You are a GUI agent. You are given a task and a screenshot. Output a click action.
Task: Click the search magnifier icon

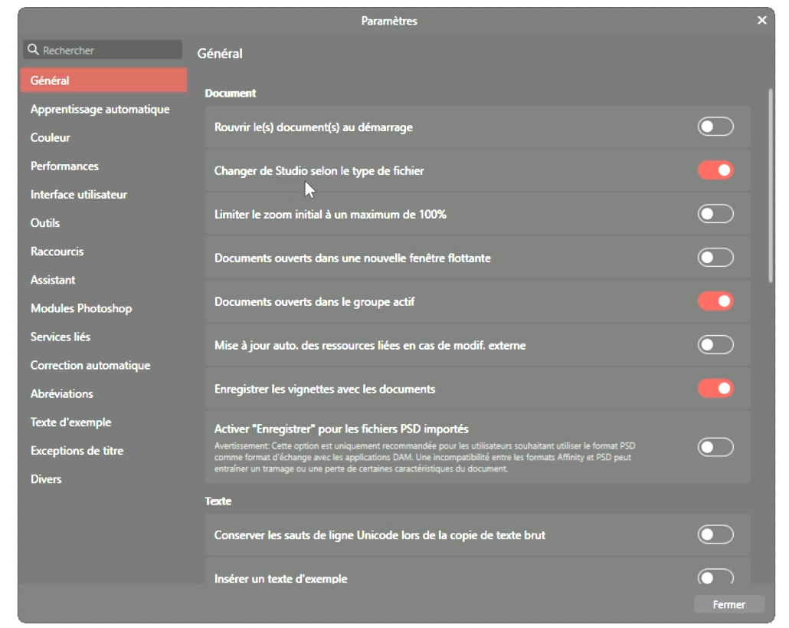click(x=33, y=51)
